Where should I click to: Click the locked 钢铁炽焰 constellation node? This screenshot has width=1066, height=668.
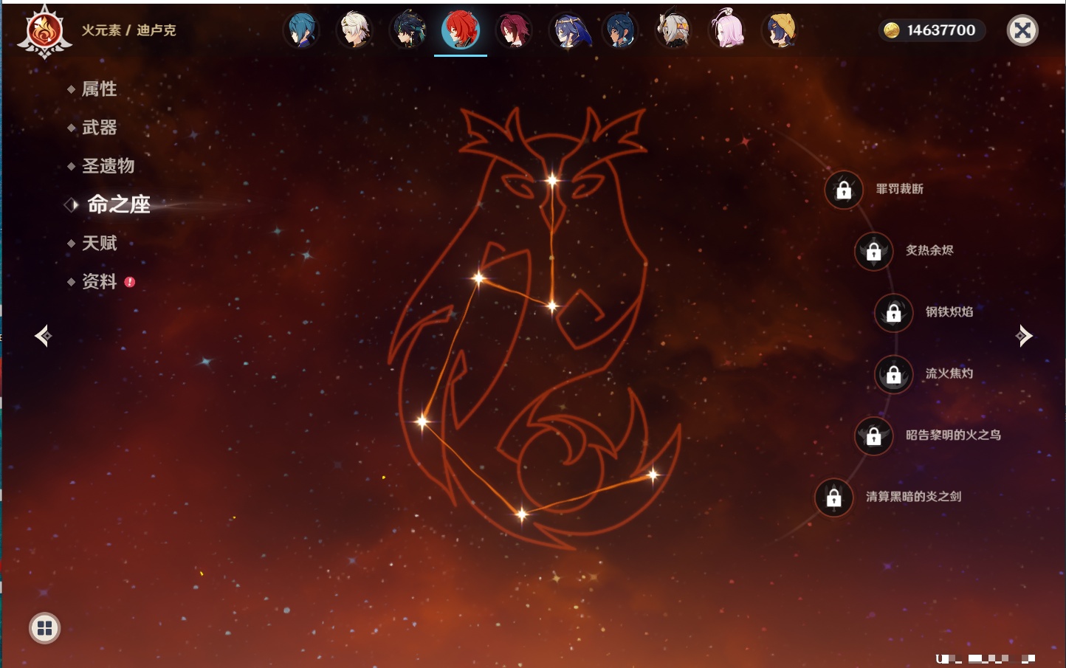pyautogui.click(x=893, y=312)
